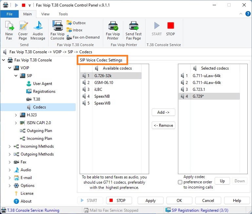This screenshot has height=214, width=252.
Task: Select G.711-ALaw-64k in selected codecs
Action: pos(209,82)
